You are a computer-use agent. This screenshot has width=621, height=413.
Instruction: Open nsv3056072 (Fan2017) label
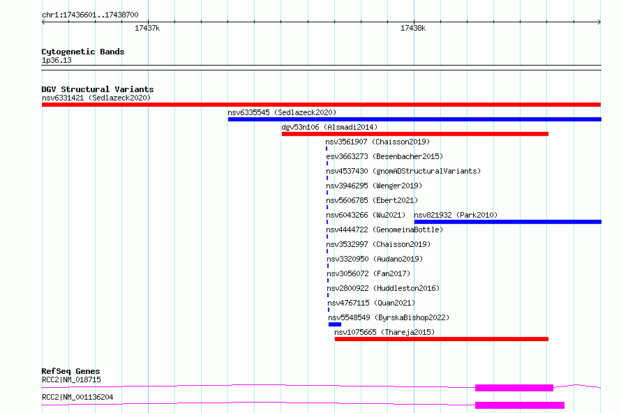click(x=368, y=273)
